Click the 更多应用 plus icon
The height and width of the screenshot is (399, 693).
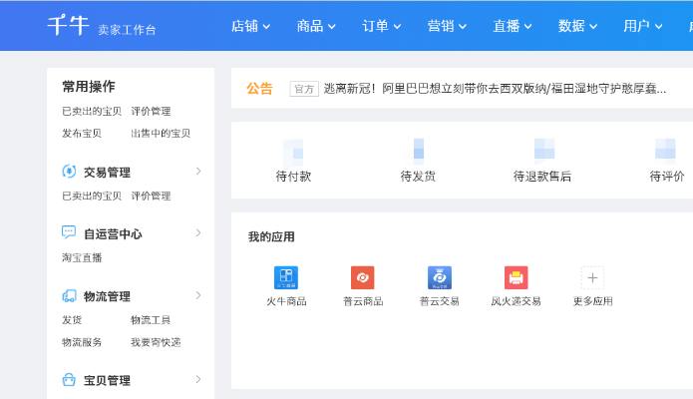[592, 277]
